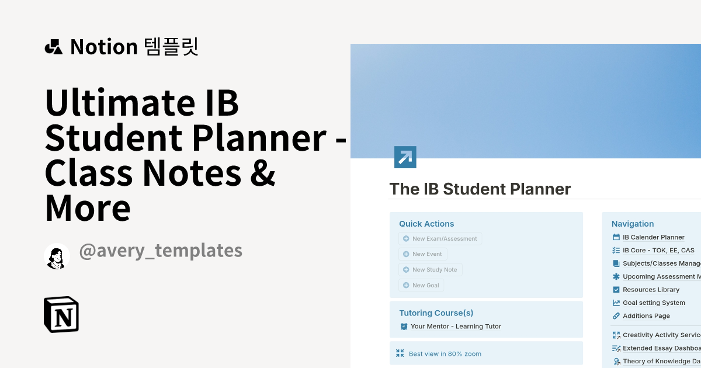Navigate to IB Calender Planner
701x368 pixels.
[654, 237]
